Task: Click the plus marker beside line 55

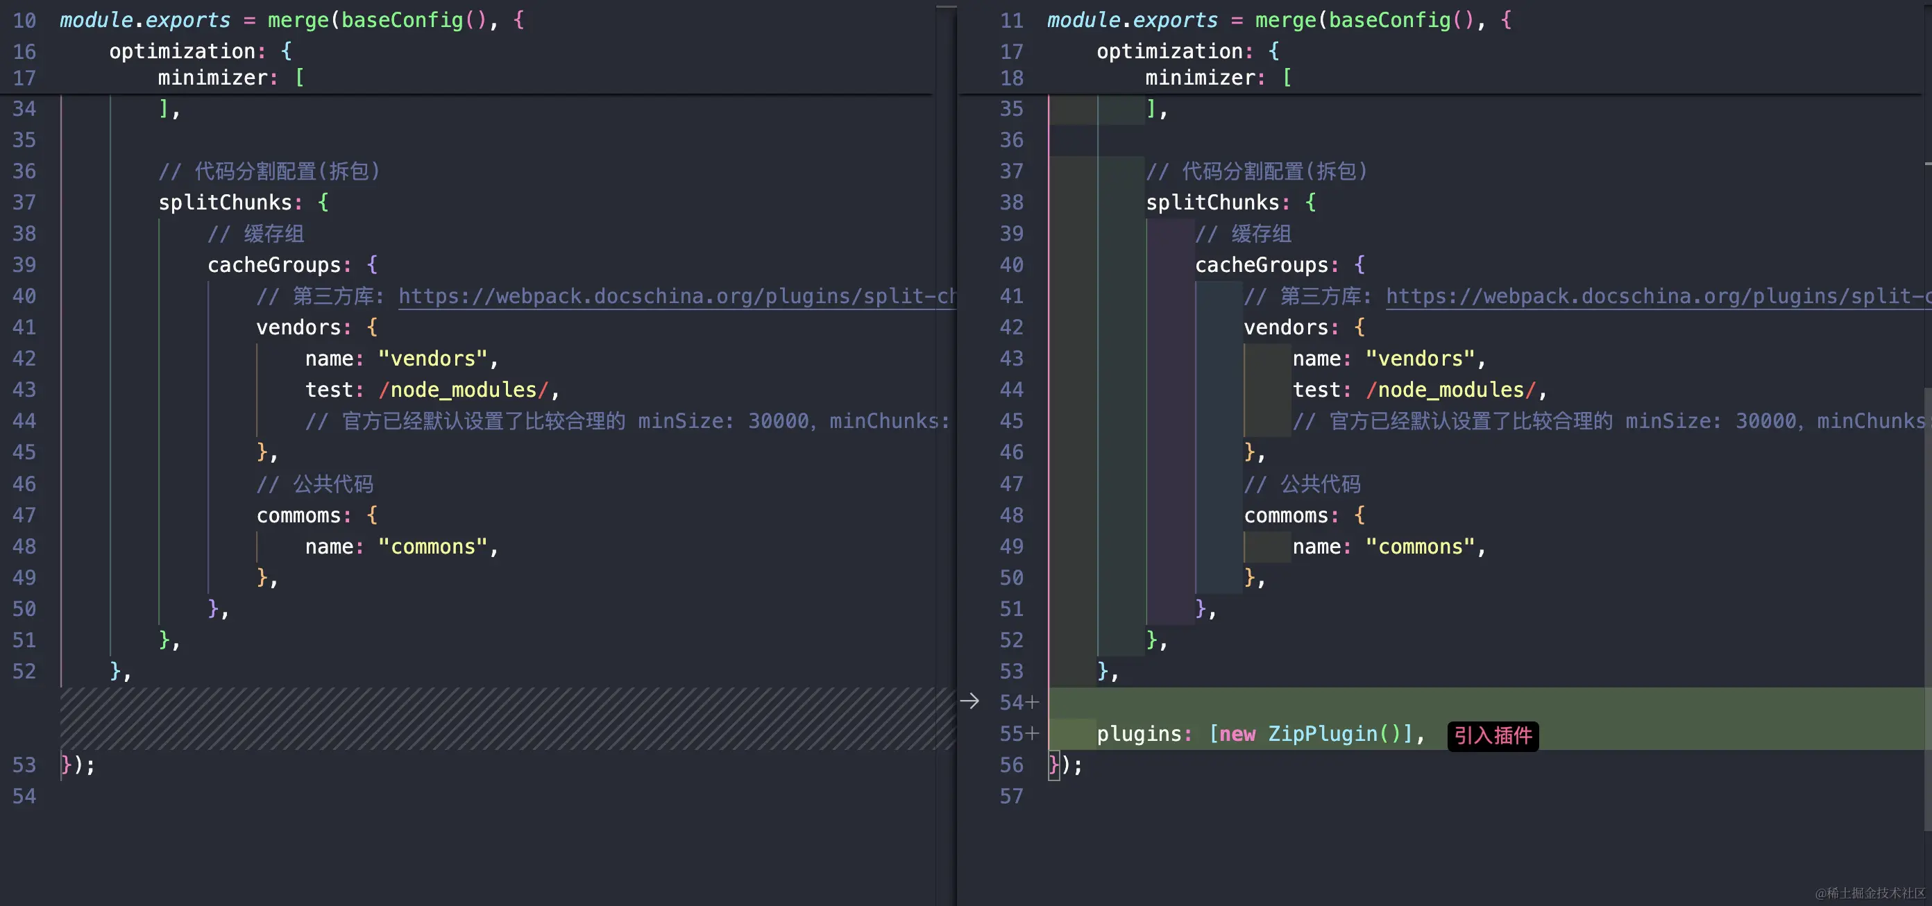Action: pos(1033,733)
